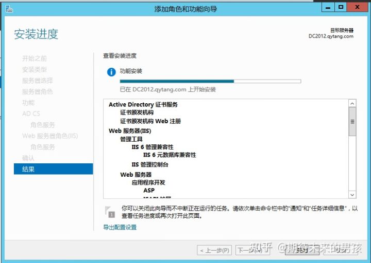Select 角色服务 under Web 服务器角色(IIS)
Screen dimensions: 371x263
point(43,147)
